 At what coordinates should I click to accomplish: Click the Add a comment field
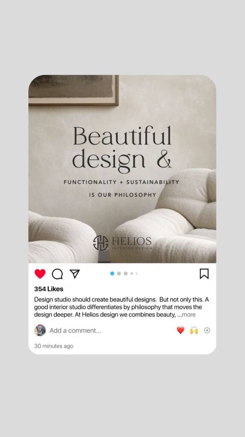tap(75, 331)
